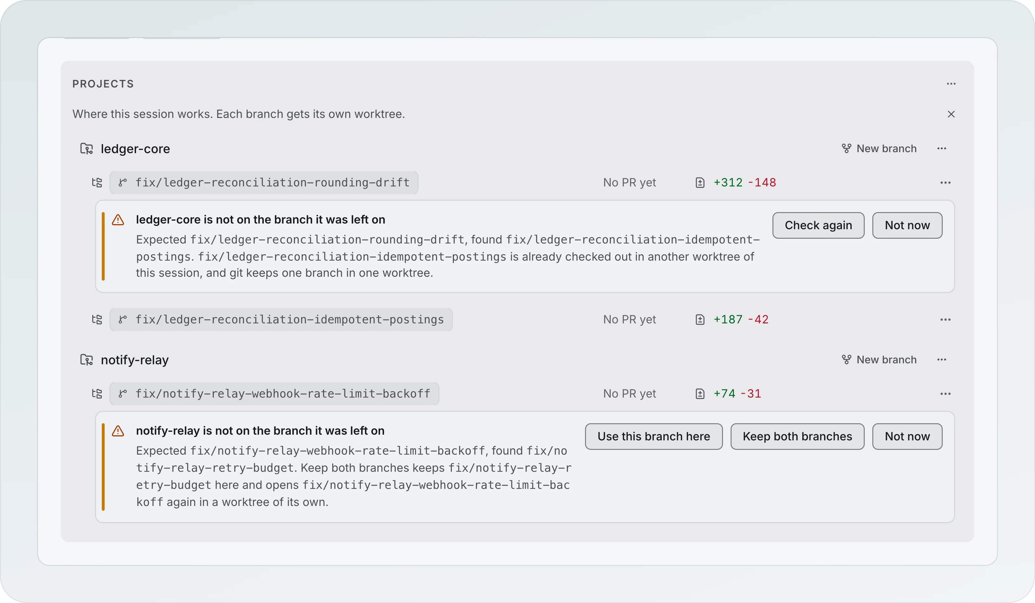1035x603 pixels.
Task: Click No PR yet on idempotent-postings row
Action: pos(629,320)
